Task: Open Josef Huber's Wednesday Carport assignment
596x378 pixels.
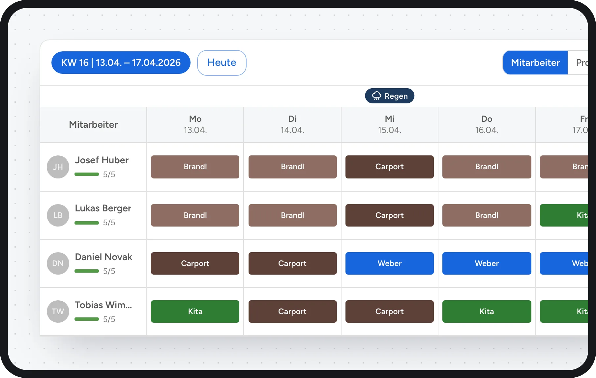Action: tap(390, 167)
